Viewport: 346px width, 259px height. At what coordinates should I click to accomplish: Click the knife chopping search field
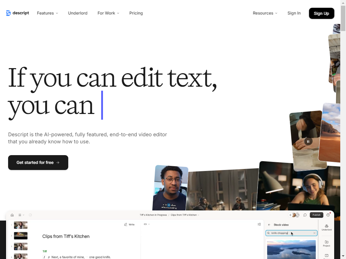point(291,233)
